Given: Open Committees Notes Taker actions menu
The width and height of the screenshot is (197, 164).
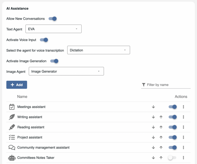Looking at the screenshot, I should tap(183, 158).
